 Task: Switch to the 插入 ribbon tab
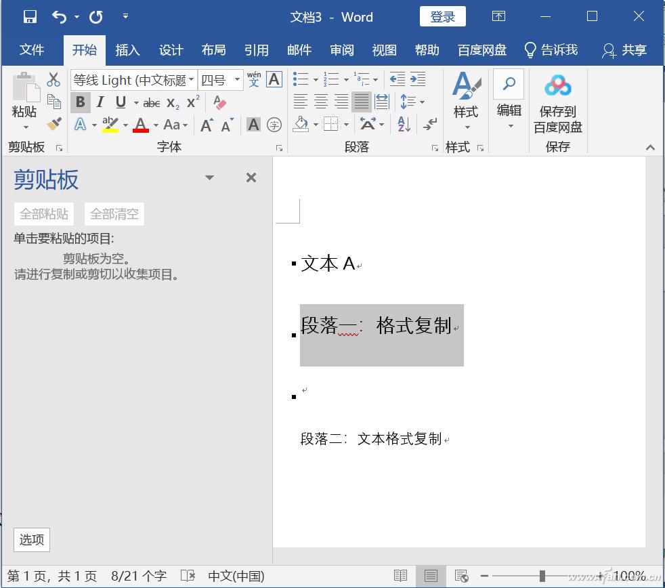click(128, 49)
